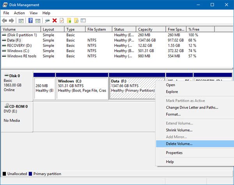
Task: Click Change Drive Letter and Paths option
Action: tap(192, 107)
